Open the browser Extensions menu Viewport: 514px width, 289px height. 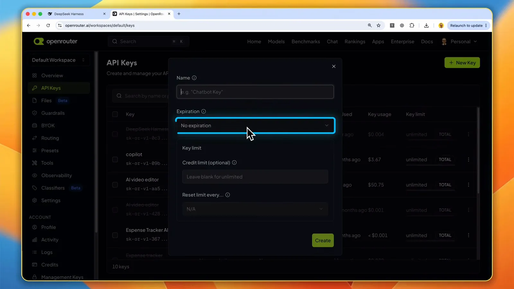412,25
